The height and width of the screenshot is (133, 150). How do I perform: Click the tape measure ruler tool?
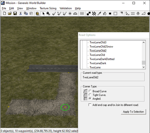coord(38,13)
